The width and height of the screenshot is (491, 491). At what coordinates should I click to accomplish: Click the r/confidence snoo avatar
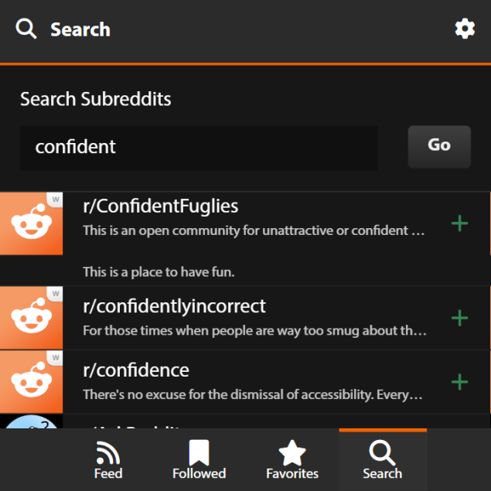click(31, 382)
